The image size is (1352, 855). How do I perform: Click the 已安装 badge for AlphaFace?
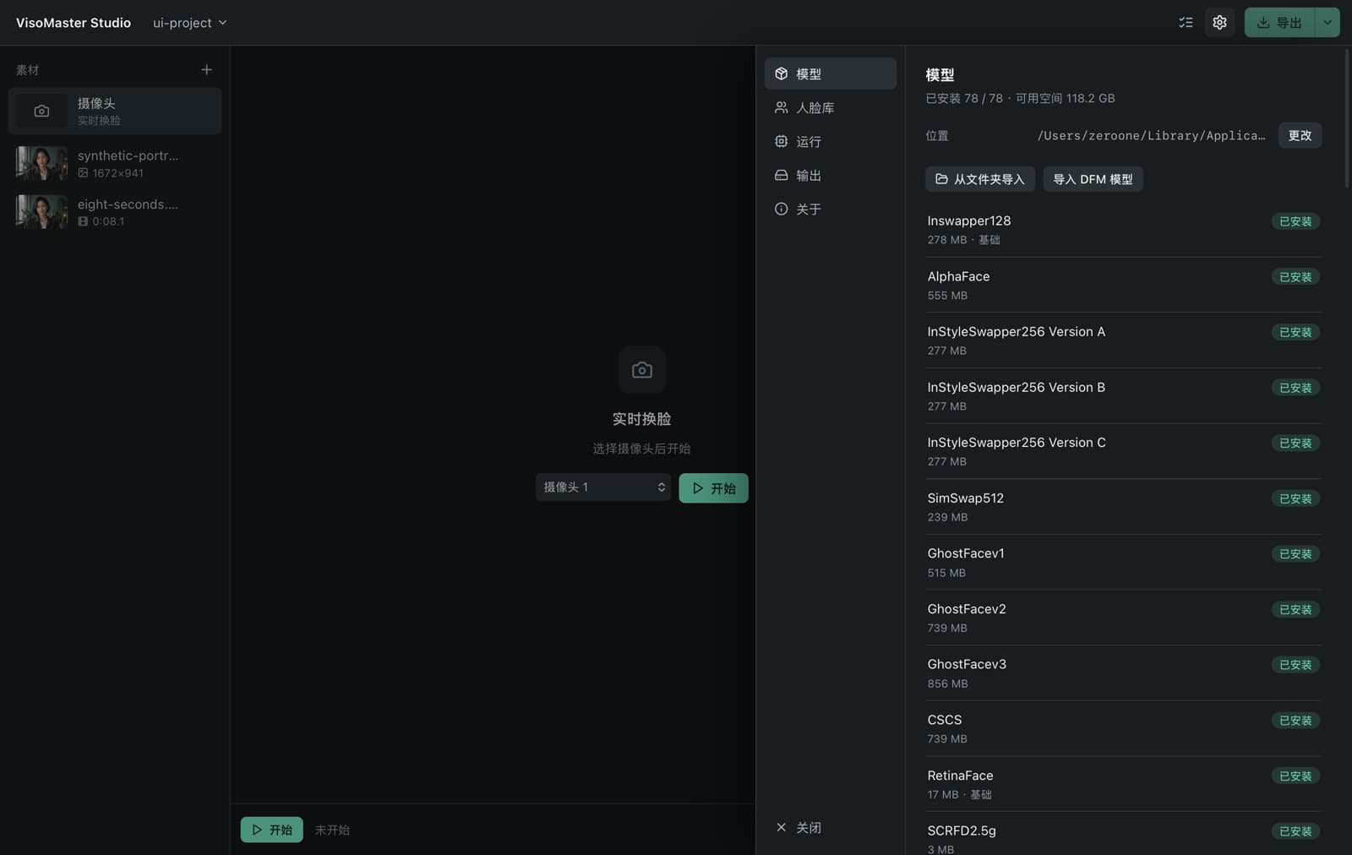[1295, 277]
